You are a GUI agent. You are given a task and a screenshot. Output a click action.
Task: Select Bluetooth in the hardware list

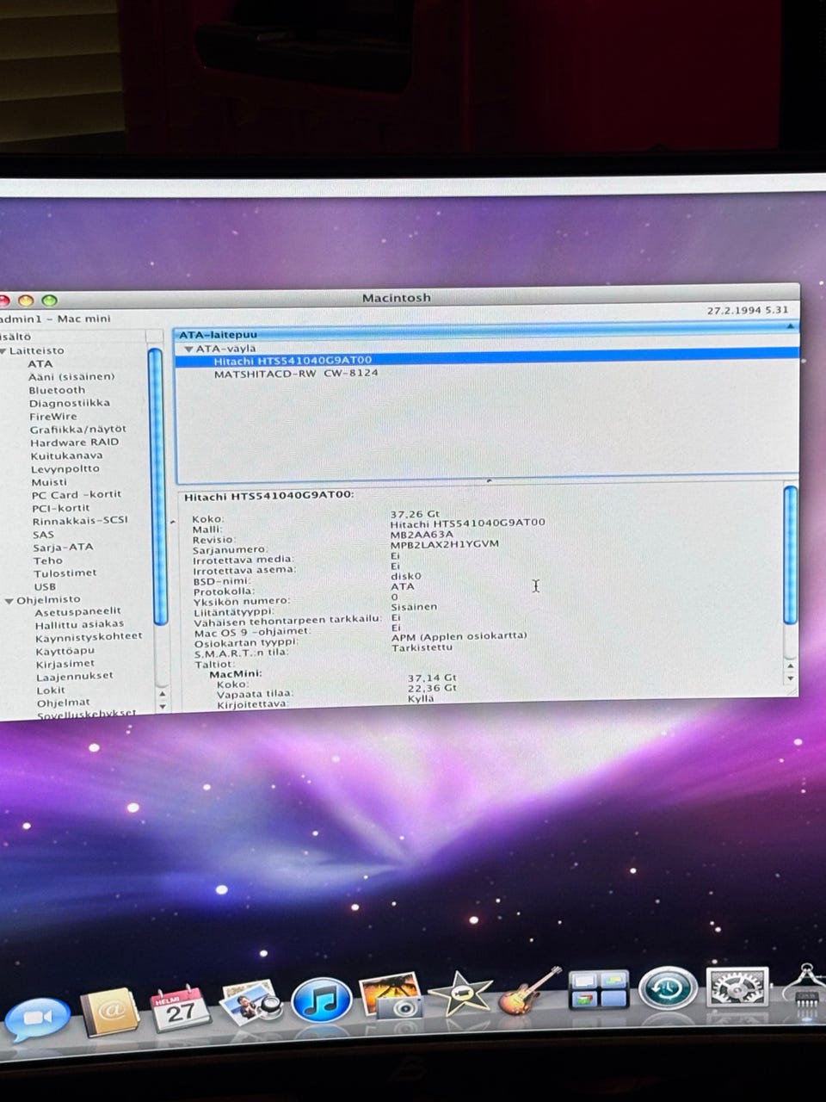pyautogui.click(x=57, y=390)
